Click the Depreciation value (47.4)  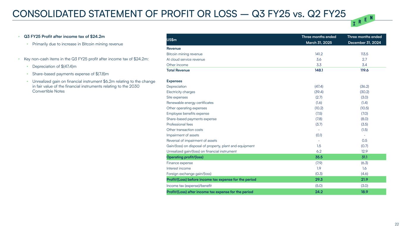[319, 86]
